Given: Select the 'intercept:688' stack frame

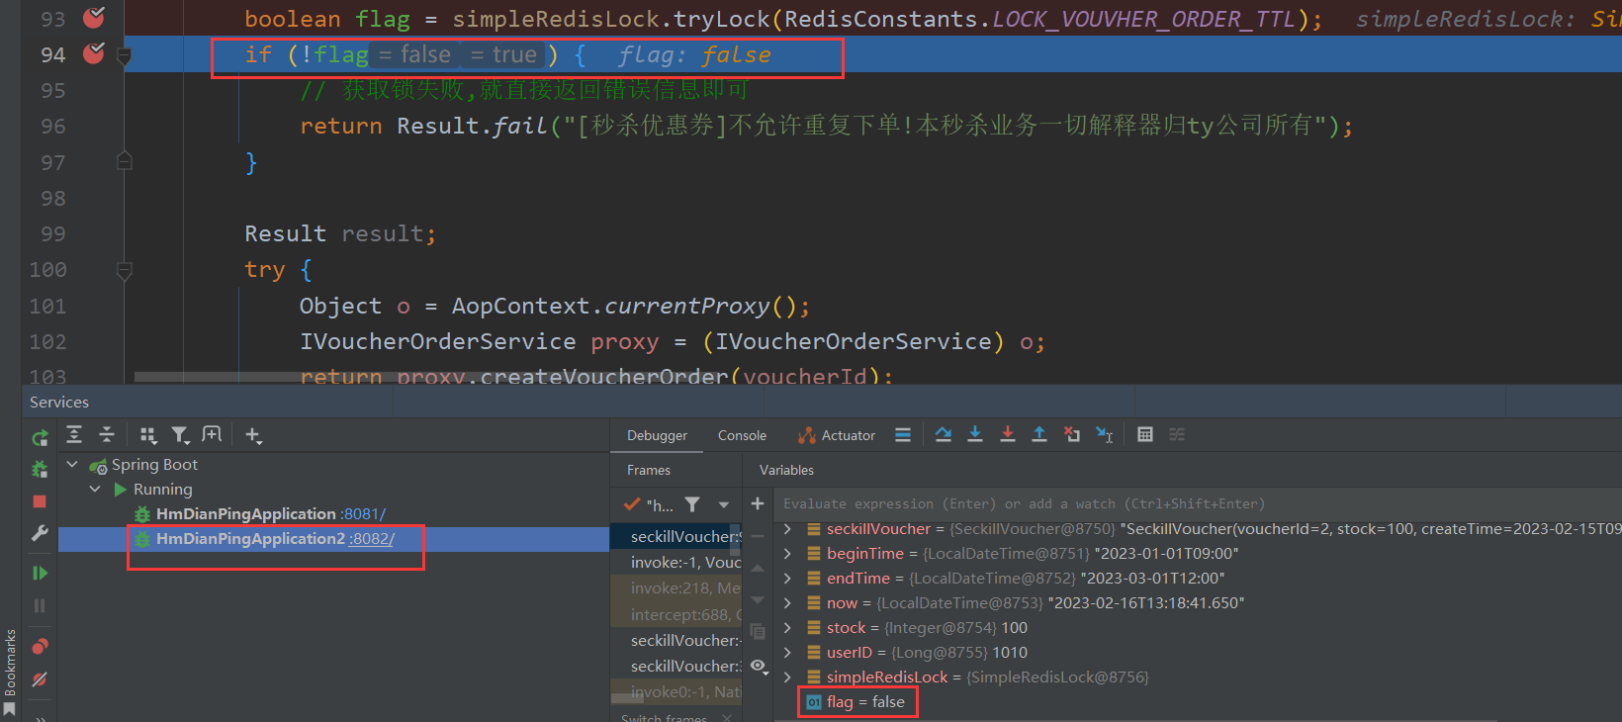Looking at the screenshot, I should pyautogui.click(x=685, y=614).
